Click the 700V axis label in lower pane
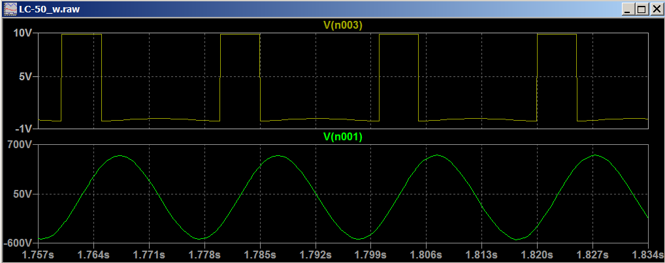Screen dimensions: 665x263 (22, 145)
